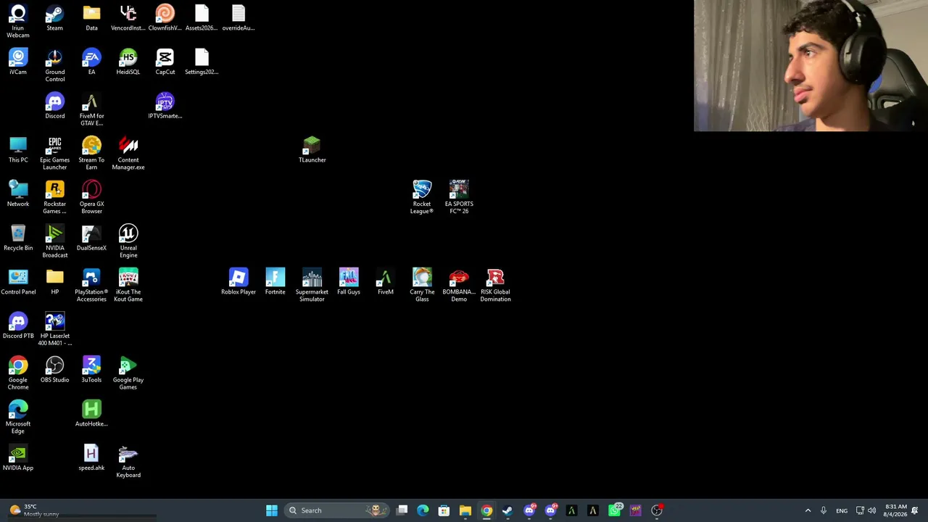Select the OBS Studio desktop shortcut

(54, 370)
